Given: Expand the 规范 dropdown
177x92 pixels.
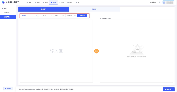Looking at the screenshot, I should 47,16.
